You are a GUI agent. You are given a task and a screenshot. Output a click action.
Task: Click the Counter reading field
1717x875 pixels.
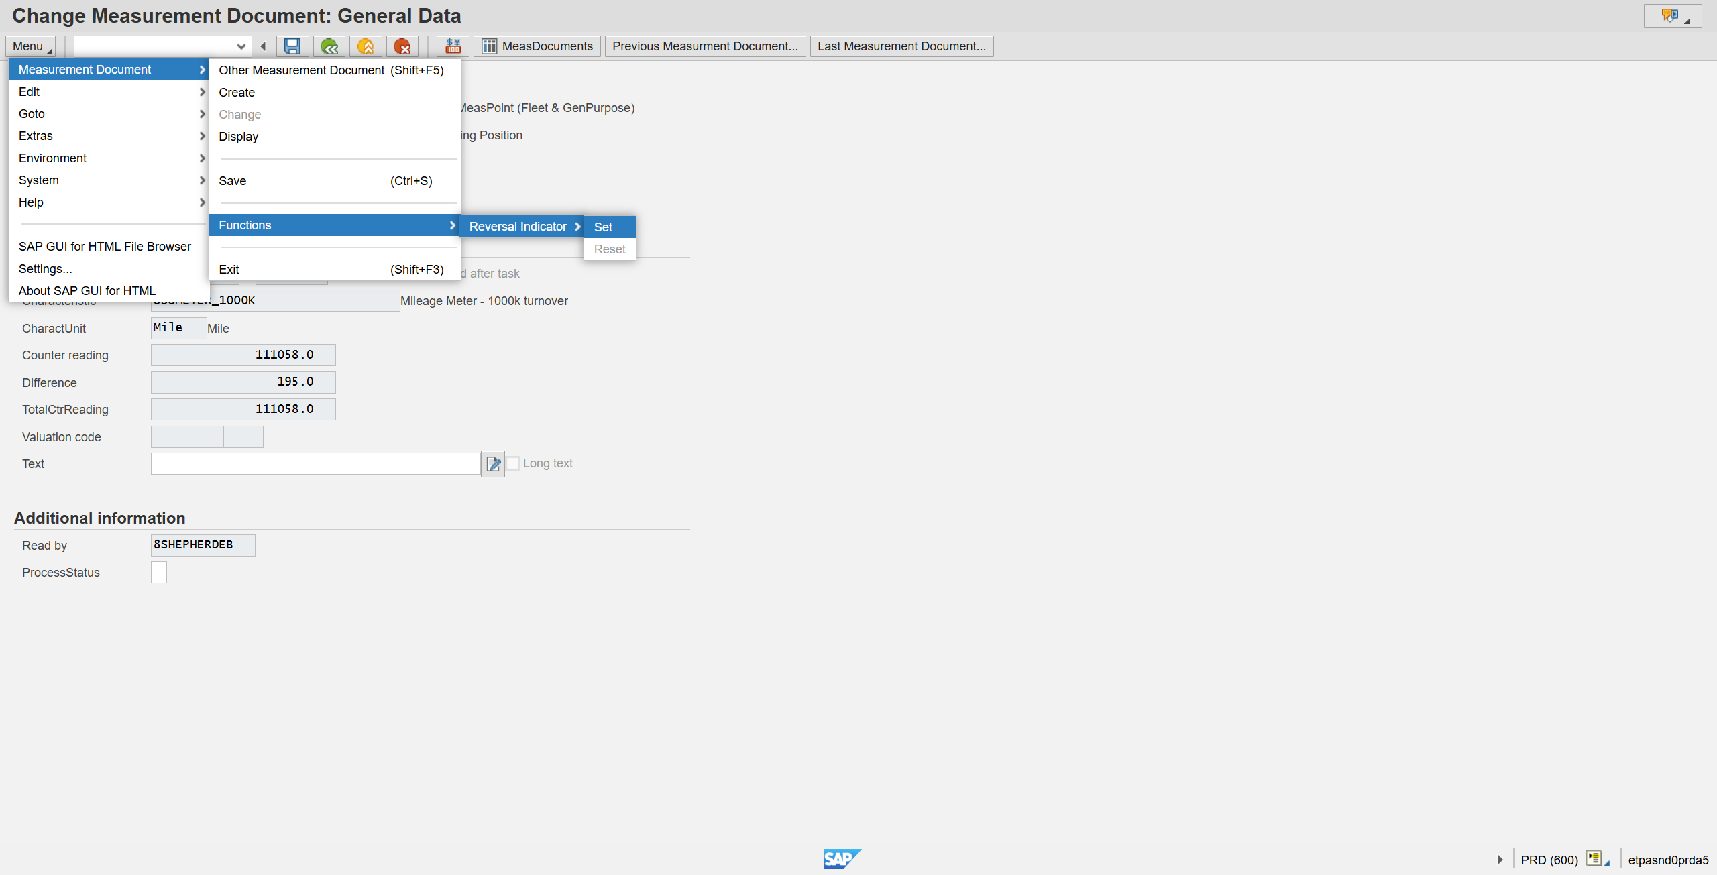pyautogui.click(x=243, y=355)
